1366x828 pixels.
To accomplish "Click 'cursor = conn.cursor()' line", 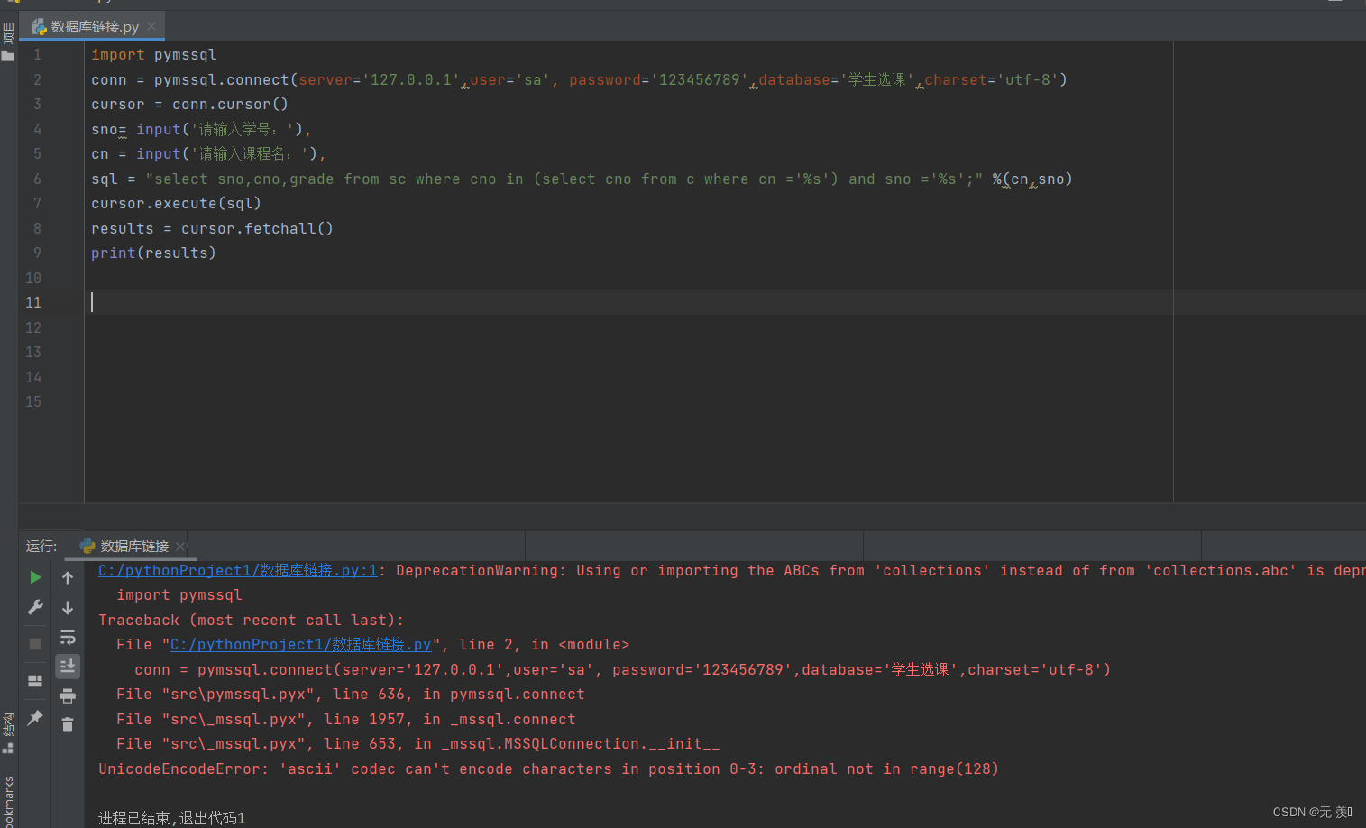I will click(189, 104).
